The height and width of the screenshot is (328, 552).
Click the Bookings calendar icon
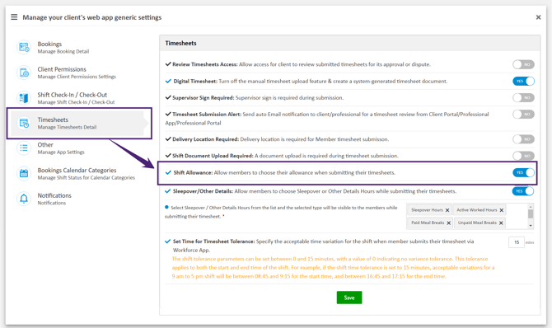pos(24,47)
